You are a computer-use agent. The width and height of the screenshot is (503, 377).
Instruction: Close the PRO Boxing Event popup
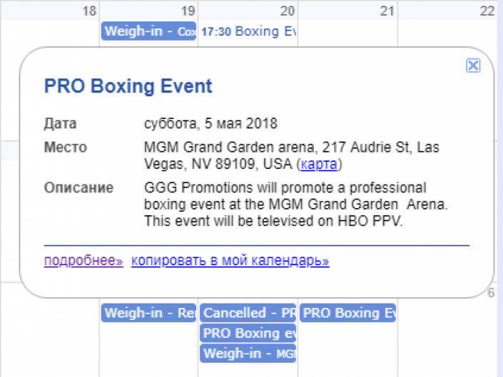472,66
